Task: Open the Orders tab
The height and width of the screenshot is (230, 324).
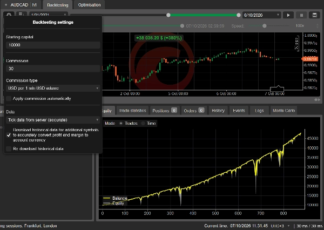Action: 194,111
